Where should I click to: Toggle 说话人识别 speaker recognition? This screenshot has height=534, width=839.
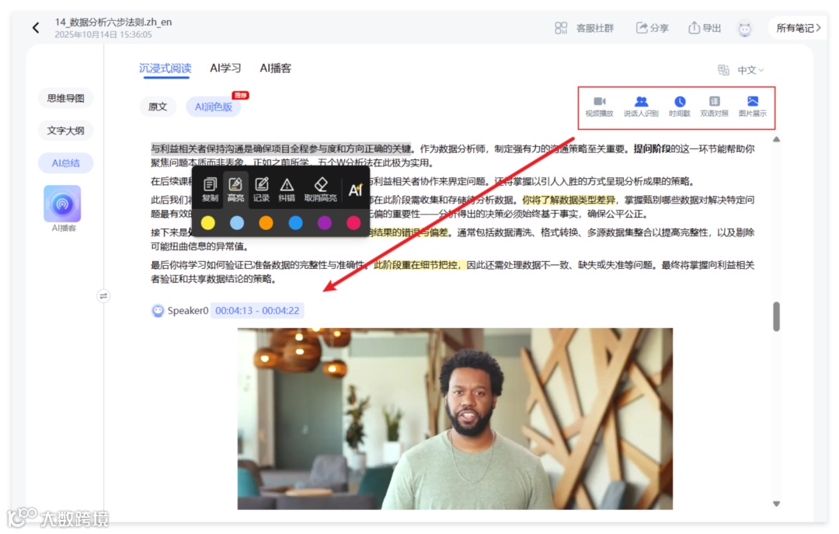(641, 106)
